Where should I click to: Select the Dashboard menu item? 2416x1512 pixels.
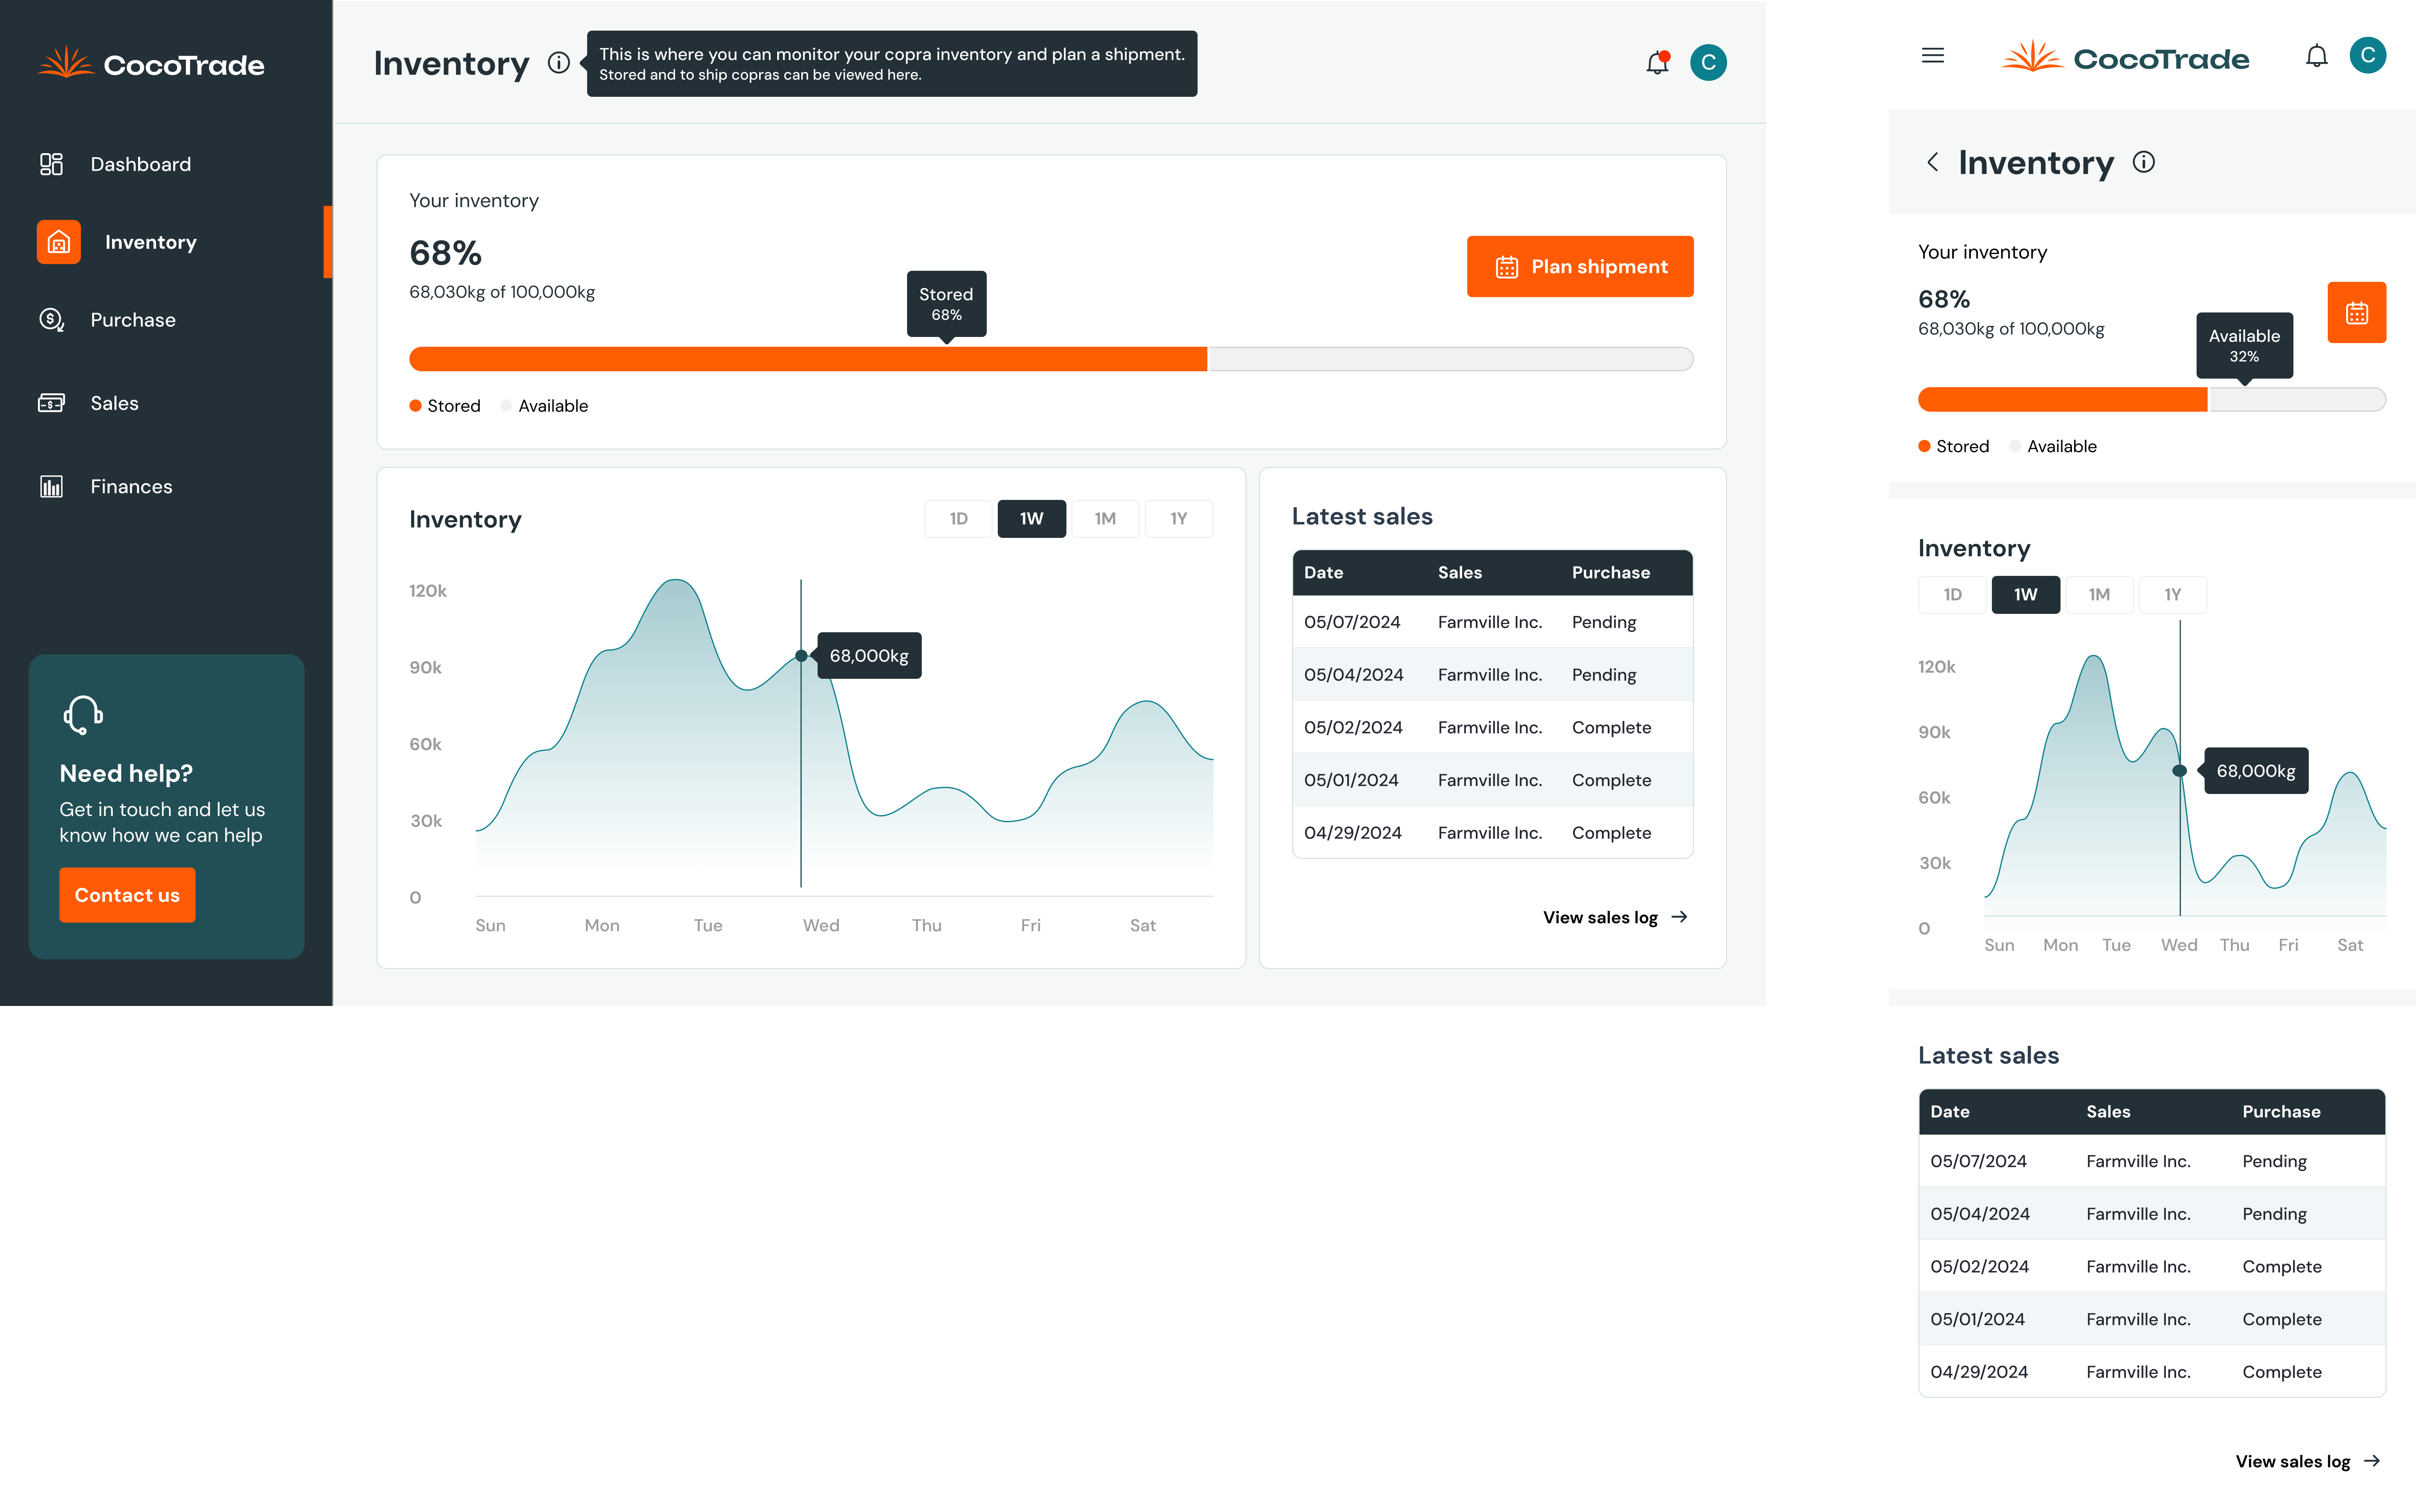[141, 164]
